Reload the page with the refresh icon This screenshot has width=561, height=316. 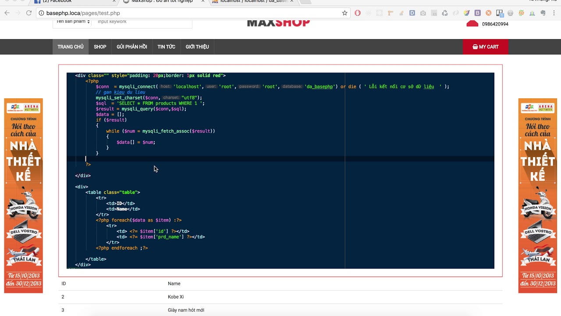(x=29, y=13)
